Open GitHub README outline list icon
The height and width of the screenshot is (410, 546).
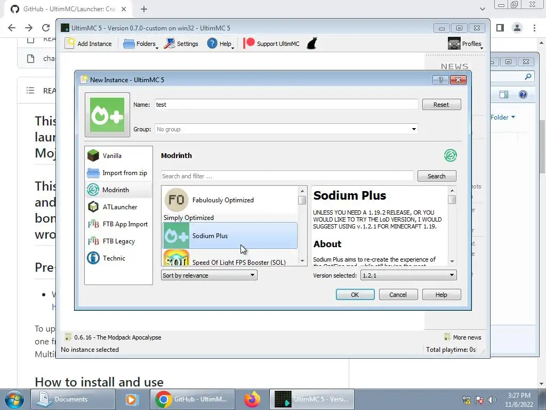coord(30,91)
